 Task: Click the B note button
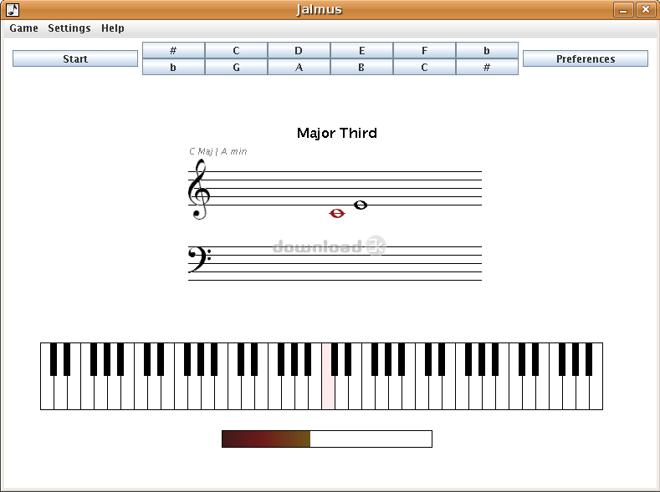coord(361,67)
